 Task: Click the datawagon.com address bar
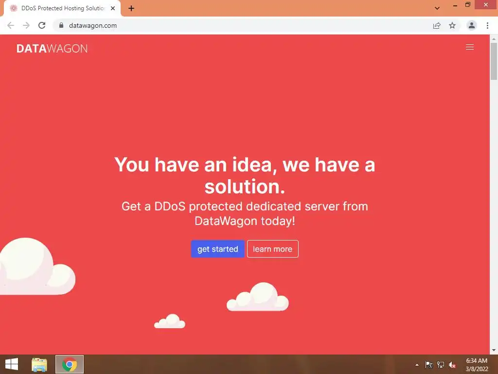click(x=93, y=25)
